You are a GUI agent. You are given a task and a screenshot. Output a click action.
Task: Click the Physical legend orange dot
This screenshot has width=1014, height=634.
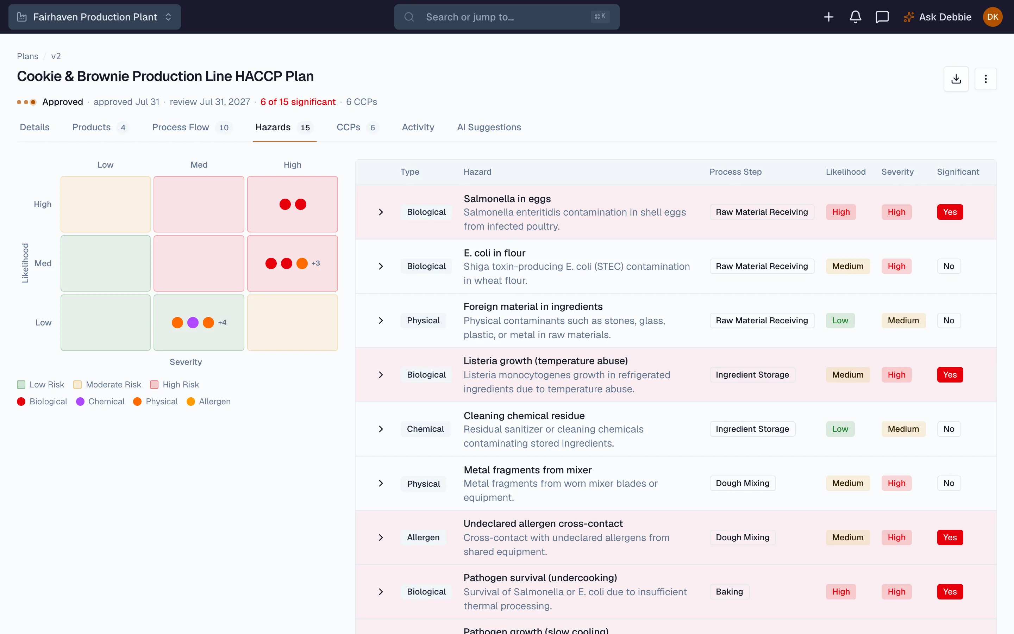tap(137, 402)
